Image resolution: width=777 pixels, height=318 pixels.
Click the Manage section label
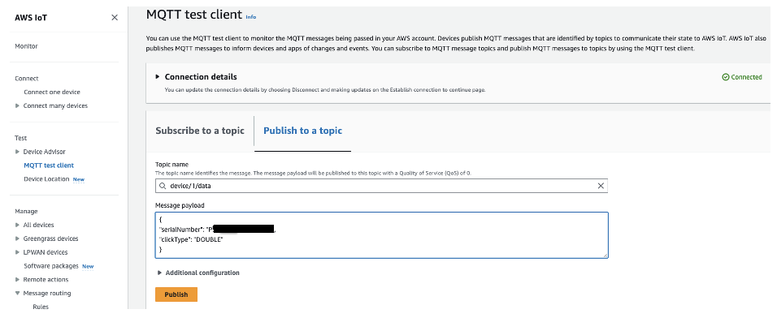(26, 211)
